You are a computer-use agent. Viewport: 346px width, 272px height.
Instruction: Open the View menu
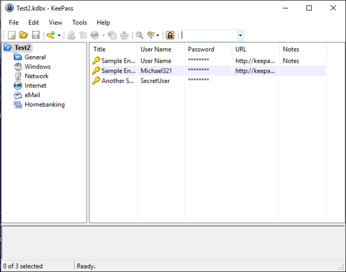click(55, 22)
